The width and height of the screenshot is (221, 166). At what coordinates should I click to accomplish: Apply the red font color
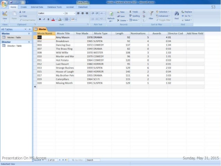[x=53, y=19]
